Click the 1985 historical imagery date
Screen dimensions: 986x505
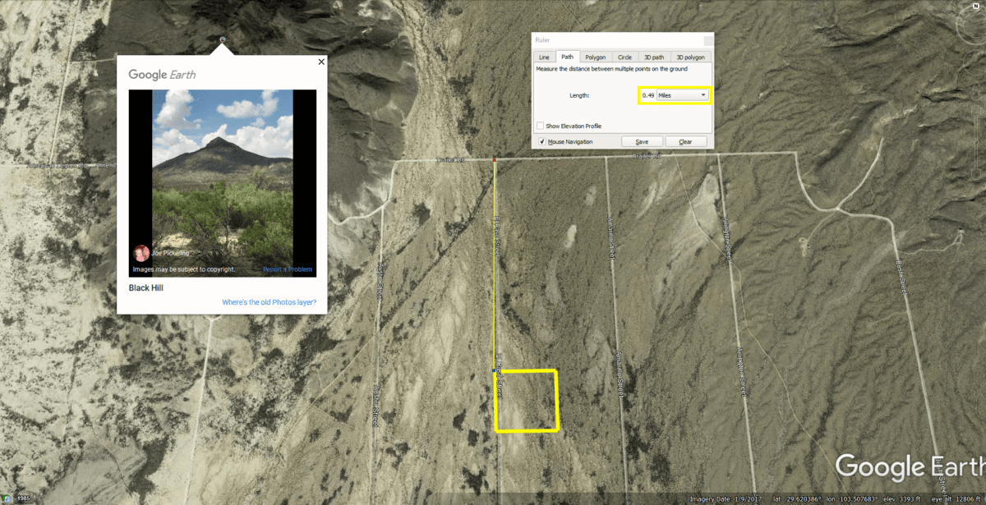24,499
